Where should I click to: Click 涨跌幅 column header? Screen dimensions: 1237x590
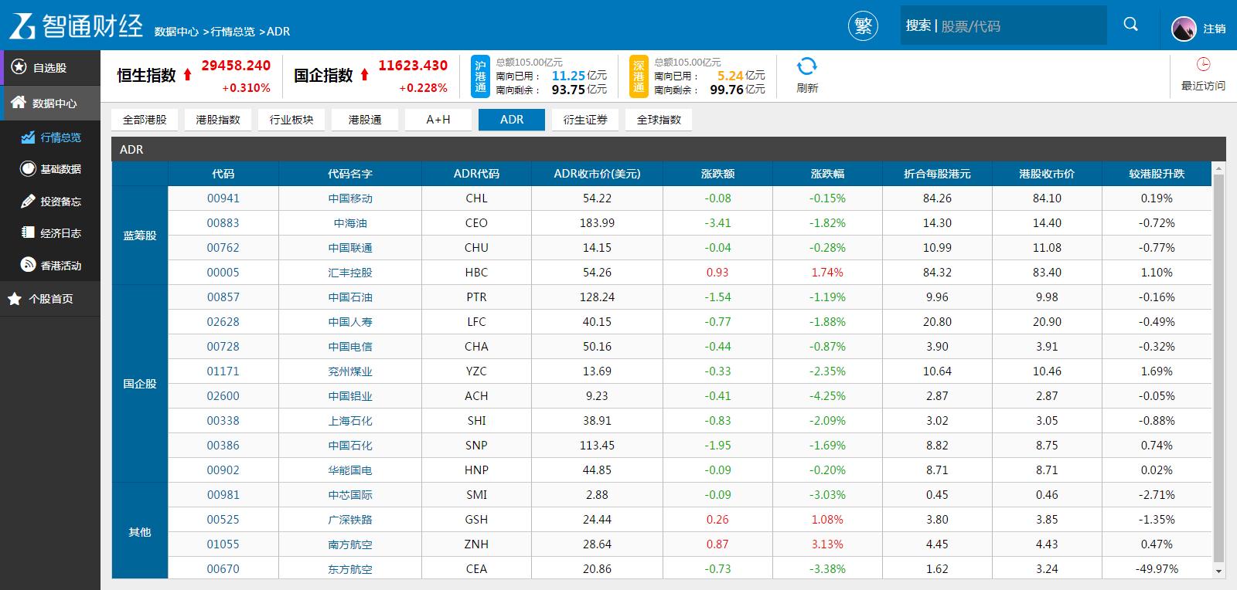(827, 174)
